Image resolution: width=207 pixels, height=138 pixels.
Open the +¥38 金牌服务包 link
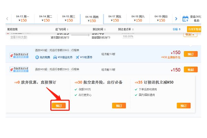[171, 57]
